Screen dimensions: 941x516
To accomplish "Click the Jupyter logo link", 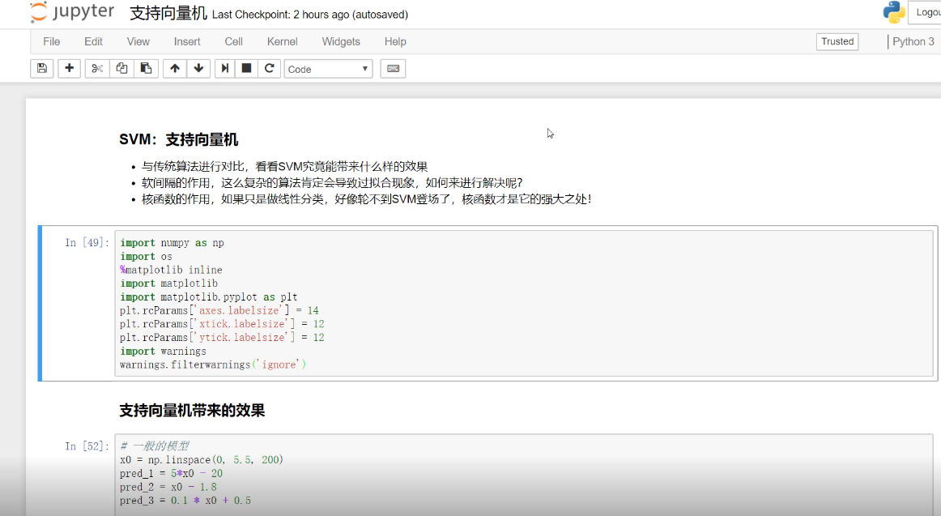I will coord(73,13).
